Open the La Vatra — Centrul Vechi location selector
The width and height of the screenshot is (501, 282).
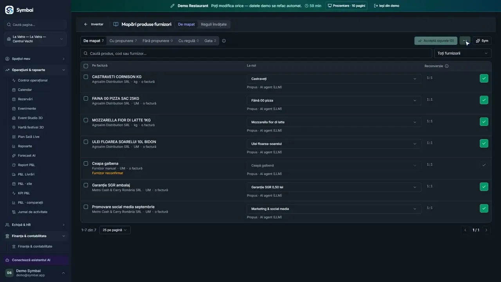pos(35,39)
